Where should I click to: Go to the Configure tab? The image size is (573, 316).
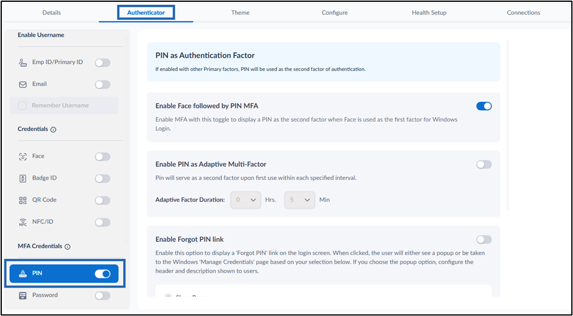[x=335, y=13]
